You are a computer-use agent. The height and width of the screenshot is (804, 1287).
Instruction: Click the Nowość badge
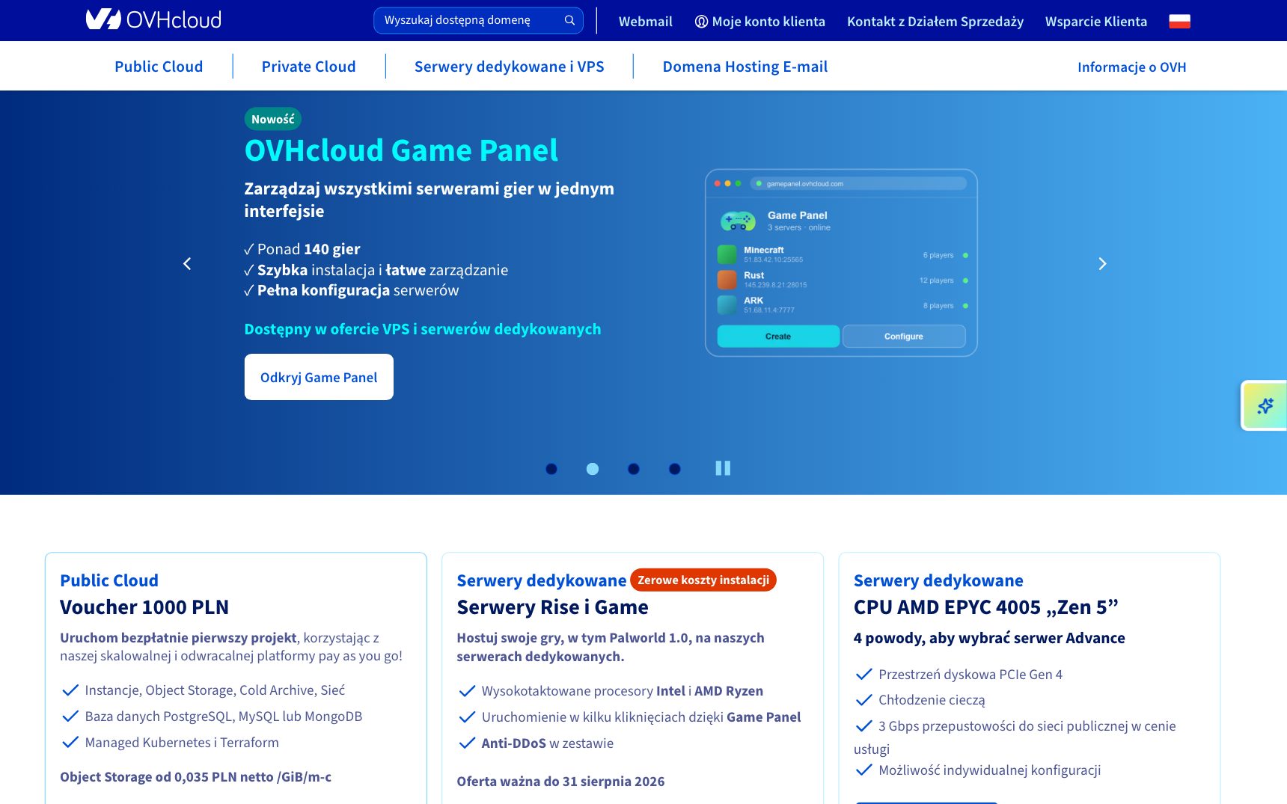(x=272, y=119)
